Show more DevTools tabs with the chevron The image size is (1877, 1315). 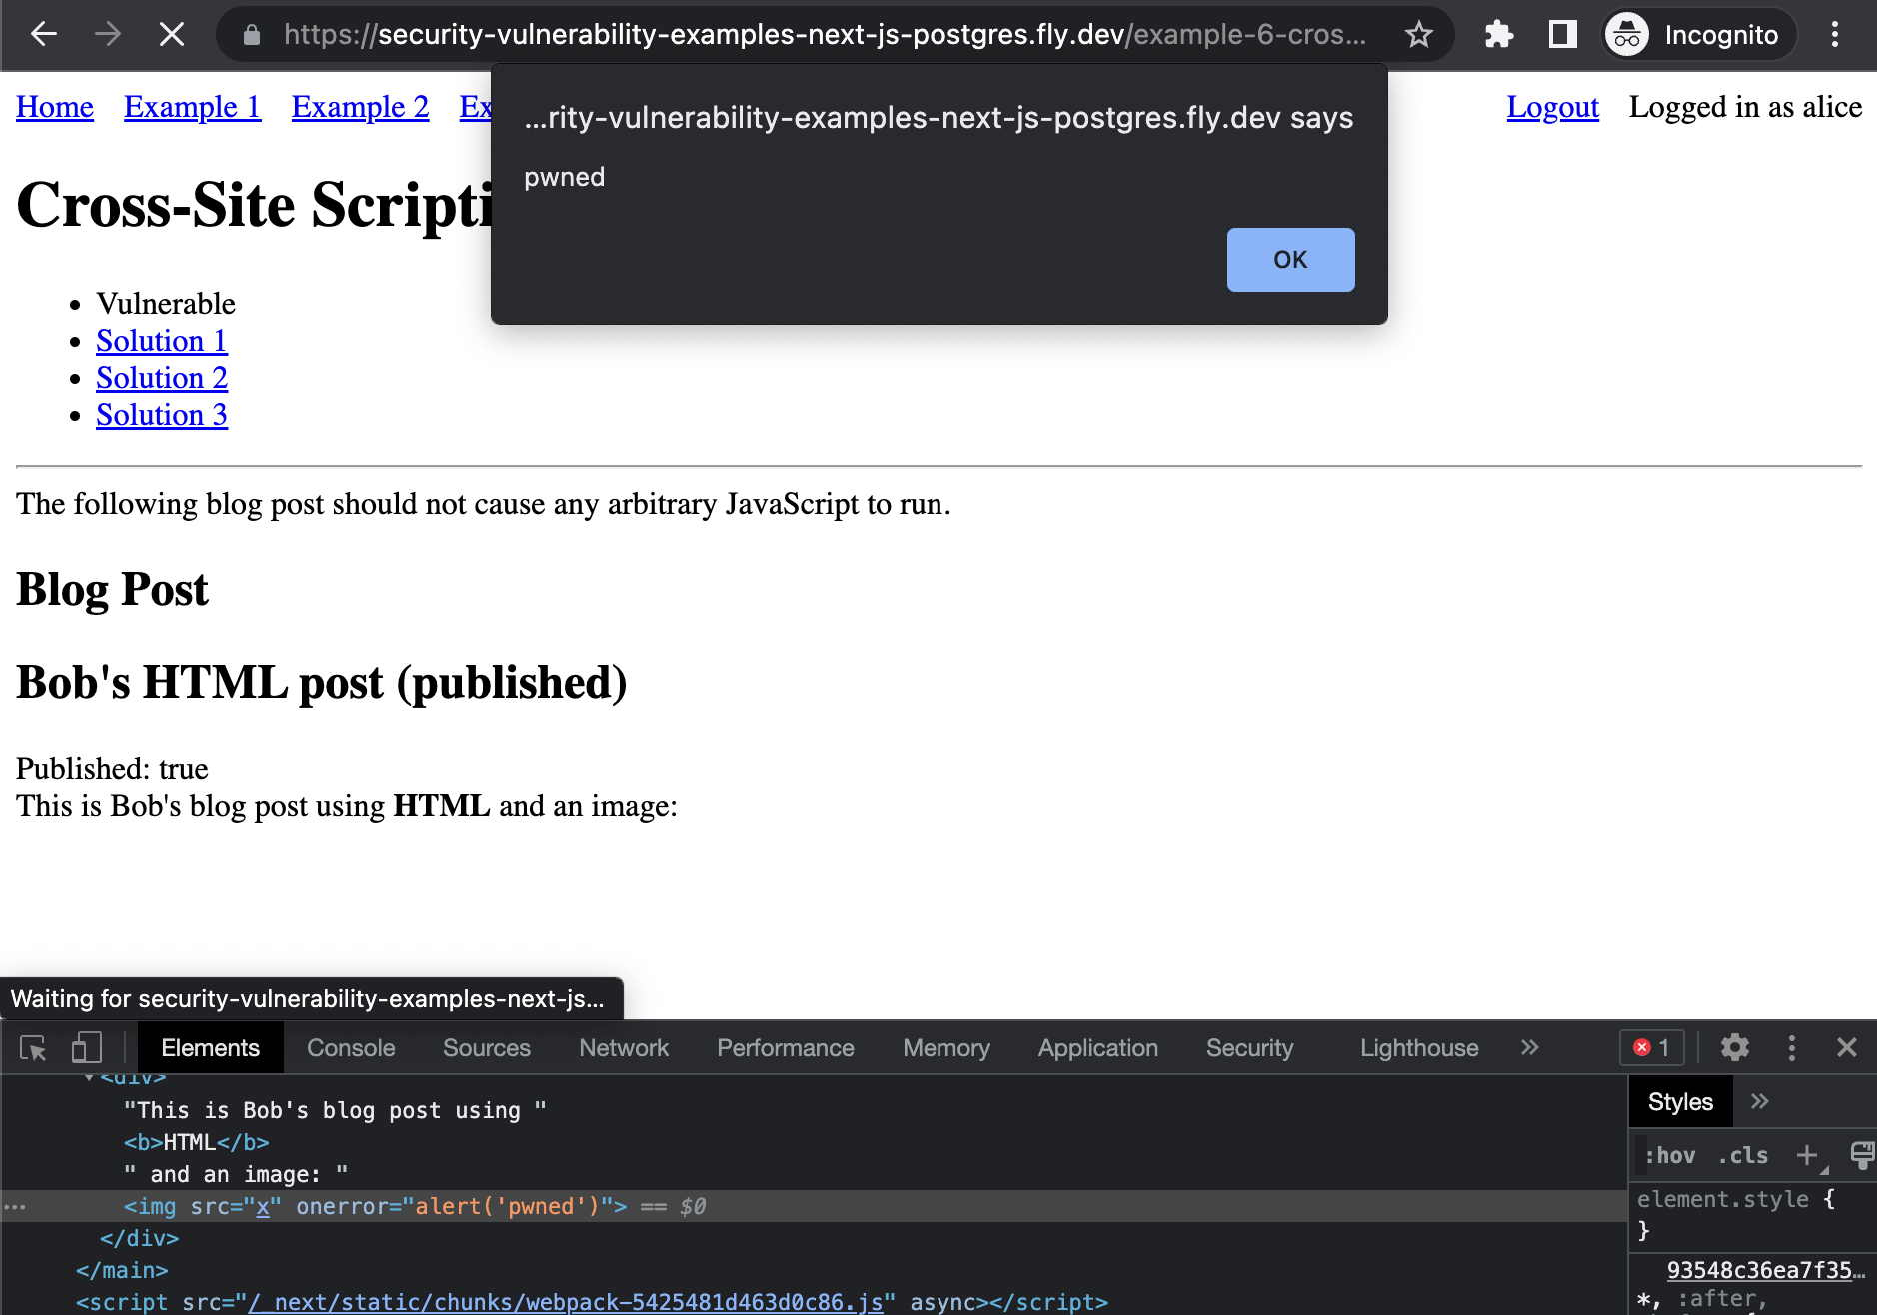click(1529, 1048)
